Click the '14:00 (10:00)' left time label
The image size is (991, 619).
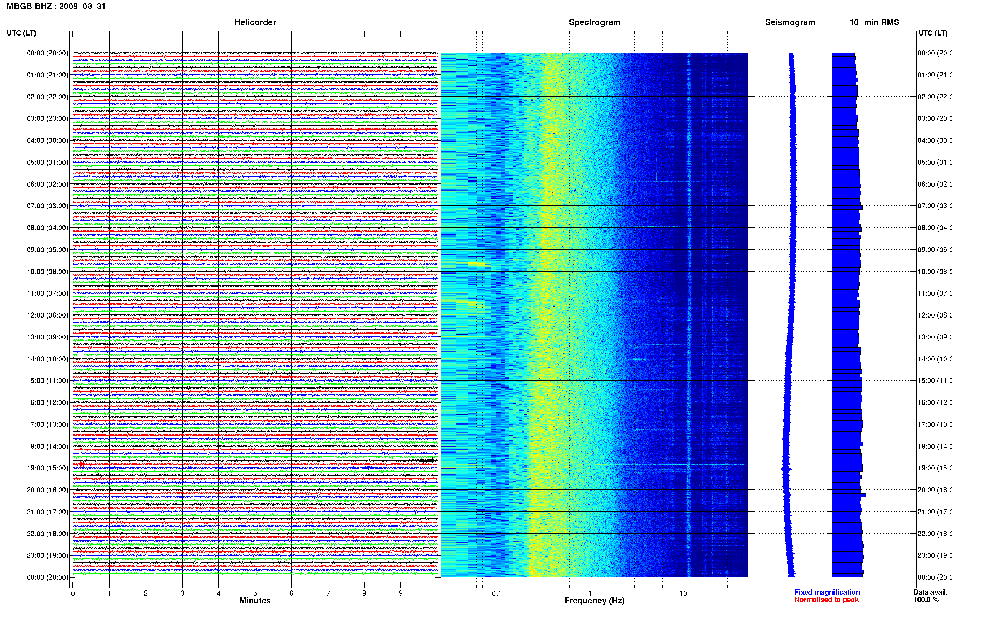click(x=47, y=359)
